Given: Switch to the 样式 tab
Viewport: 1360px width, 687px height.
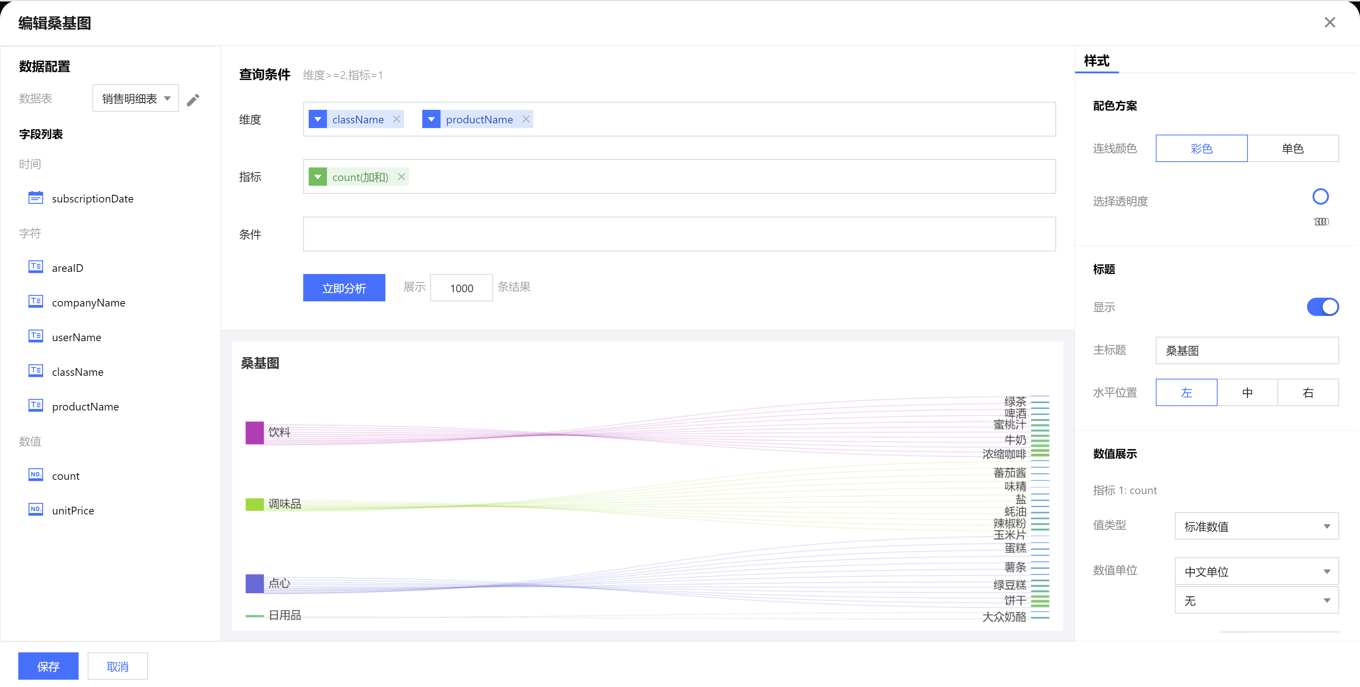Looking at the screenshot, I should coord(1097,61).
